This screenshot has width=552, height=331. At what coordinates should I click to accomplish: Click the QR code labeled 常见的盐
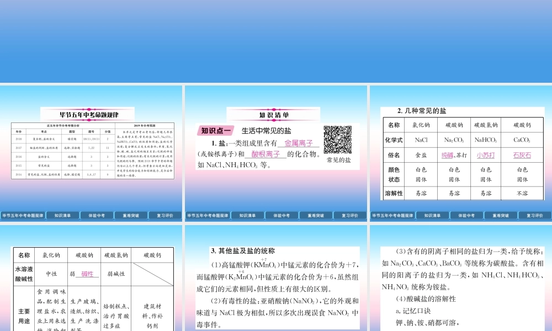[x=338, y=140]
